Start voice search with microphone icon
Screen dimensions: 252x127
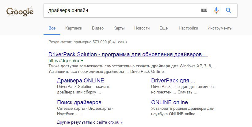point(216,10)
